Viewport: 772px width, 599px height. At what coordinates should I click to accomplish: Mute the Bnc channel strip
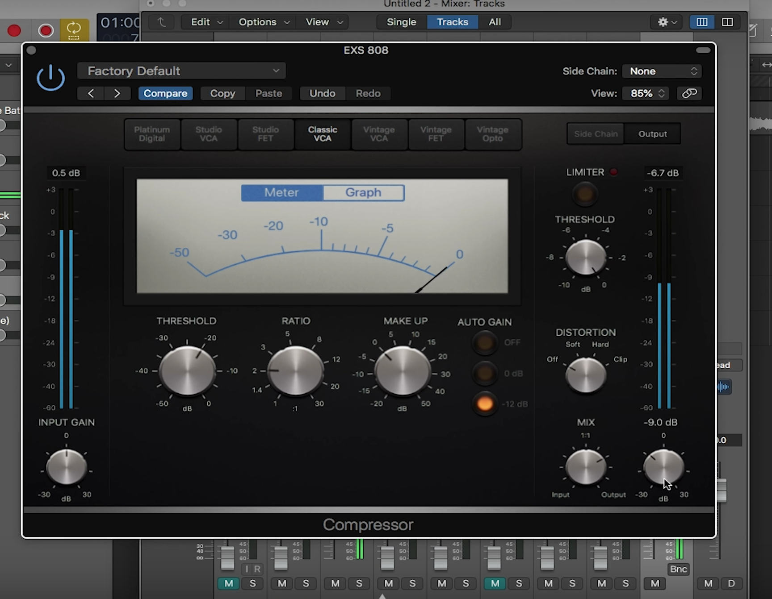[x=654, y=583]
